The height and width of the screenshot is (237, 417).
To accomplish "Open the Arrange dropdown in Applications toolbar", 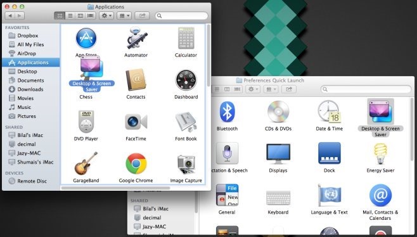I will click(124, 16).
